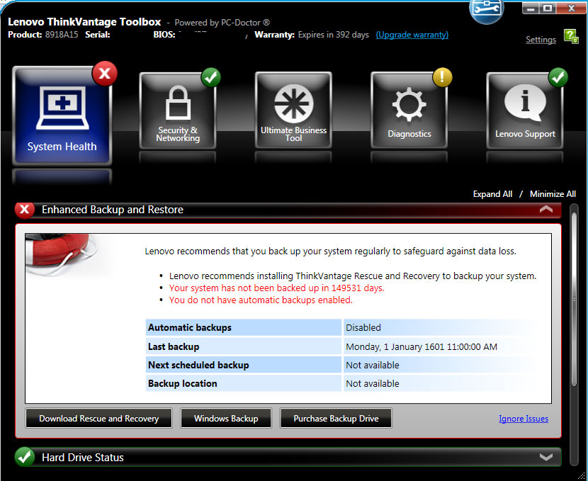Click the green check badge on Security & Networking
This screenshot has width=588, height=481.
(x=210, y=77)
